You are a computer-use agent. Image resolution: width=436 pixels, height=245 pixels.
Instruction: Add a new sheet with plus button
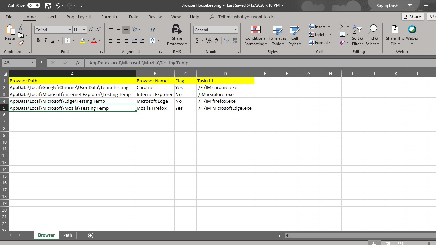tap(91, 235)
